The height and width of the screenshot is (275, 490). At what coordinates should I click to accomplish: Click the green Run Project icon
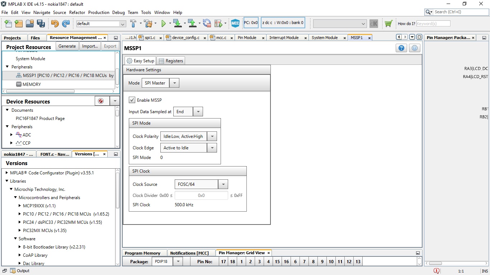(x=164, y=24)
